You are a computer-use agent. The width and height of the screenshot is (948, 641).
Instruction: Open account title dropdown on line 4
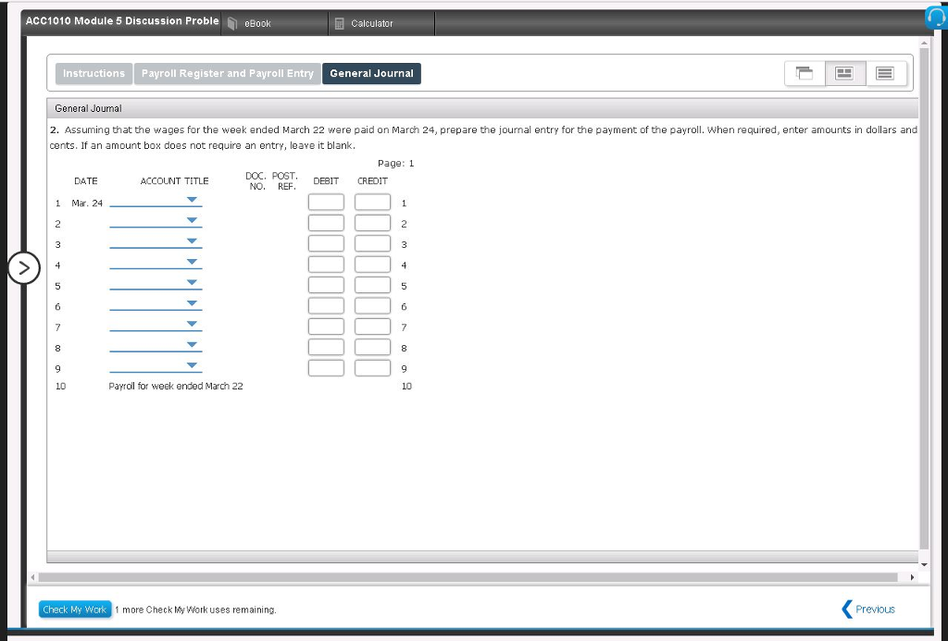coord(156,263)
